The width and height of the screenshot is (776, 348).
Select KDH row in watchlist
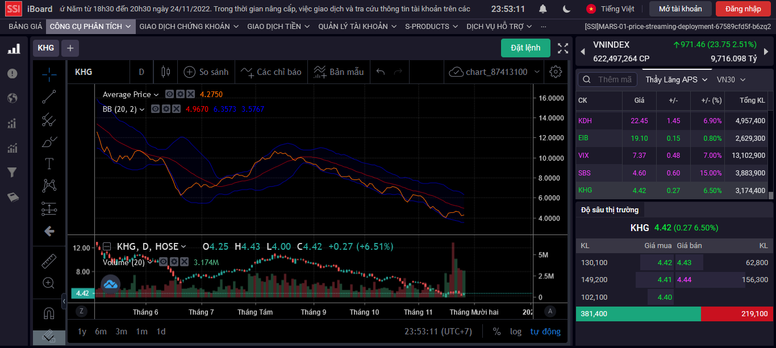(673, 120)
